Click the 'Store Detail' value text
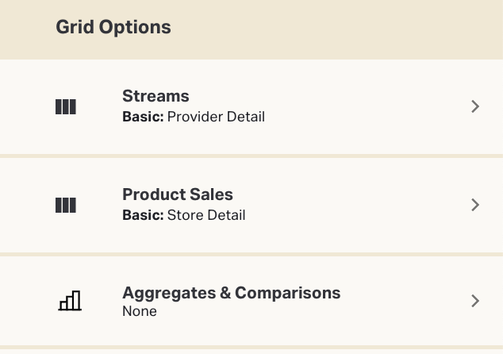The image size is (503, 354). pos(206,215)
